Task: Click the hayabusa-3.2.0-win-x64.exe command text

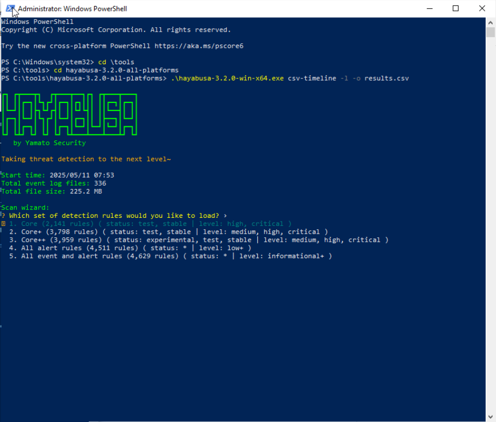Action: (227, 78)
